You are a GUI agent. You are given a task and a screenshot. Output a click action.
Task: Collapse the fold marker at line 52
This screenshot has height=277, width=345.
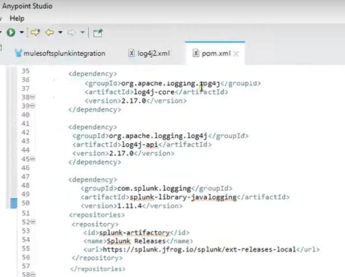33,222
